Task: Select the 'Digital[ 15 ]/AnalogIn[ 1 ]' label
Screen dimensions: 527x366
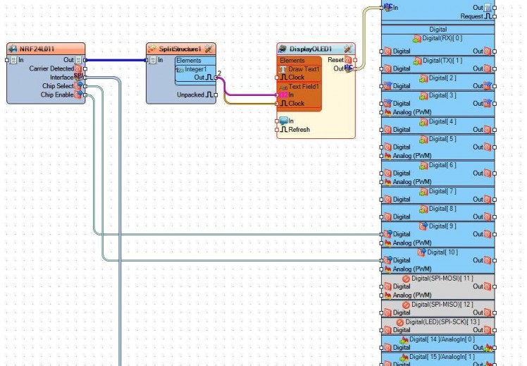Action: (442, 357)
